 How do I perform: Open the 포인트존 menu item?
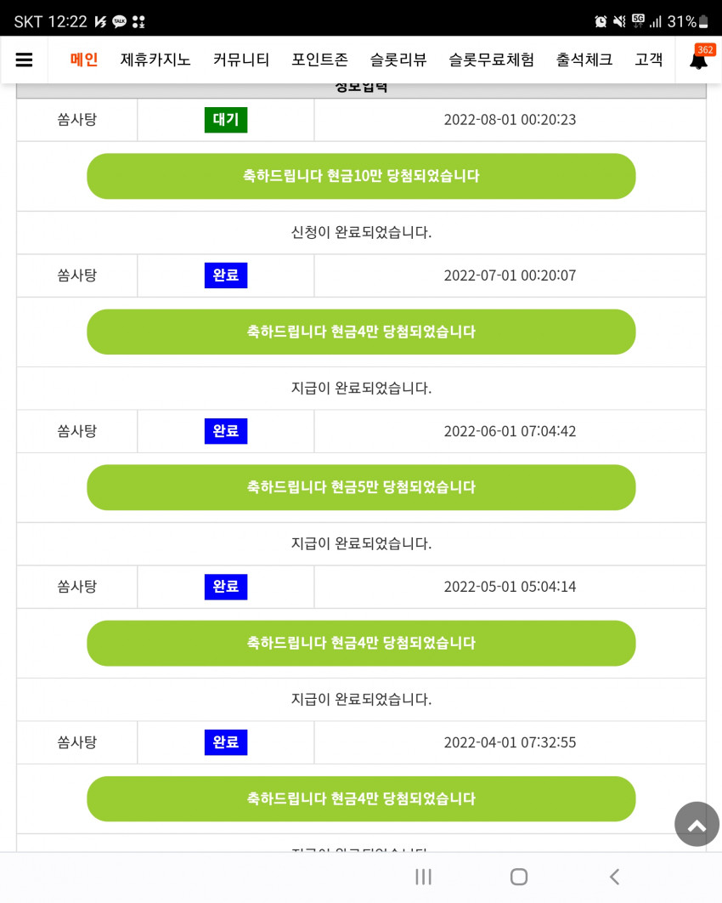click(x=320, y=60)
